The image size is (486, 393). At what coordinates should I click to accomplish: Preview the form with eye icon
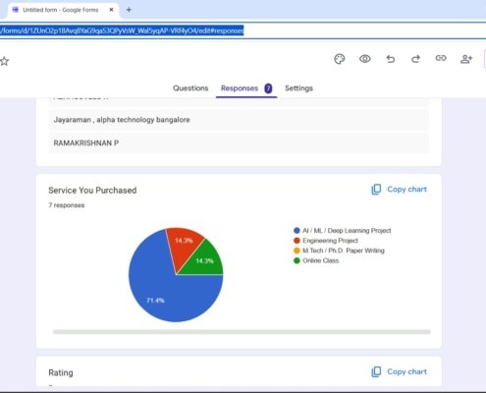(365, 59)
